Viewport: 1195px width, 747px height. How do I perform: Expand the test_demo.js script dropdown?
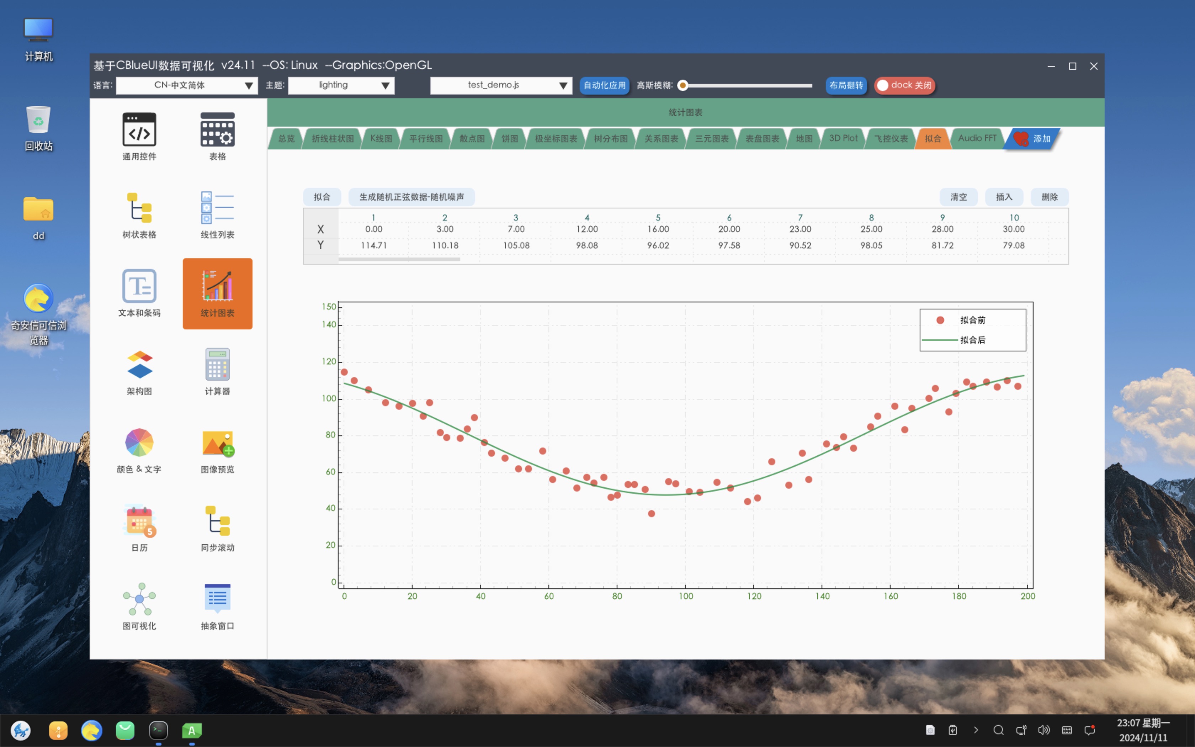coord(501,85)
